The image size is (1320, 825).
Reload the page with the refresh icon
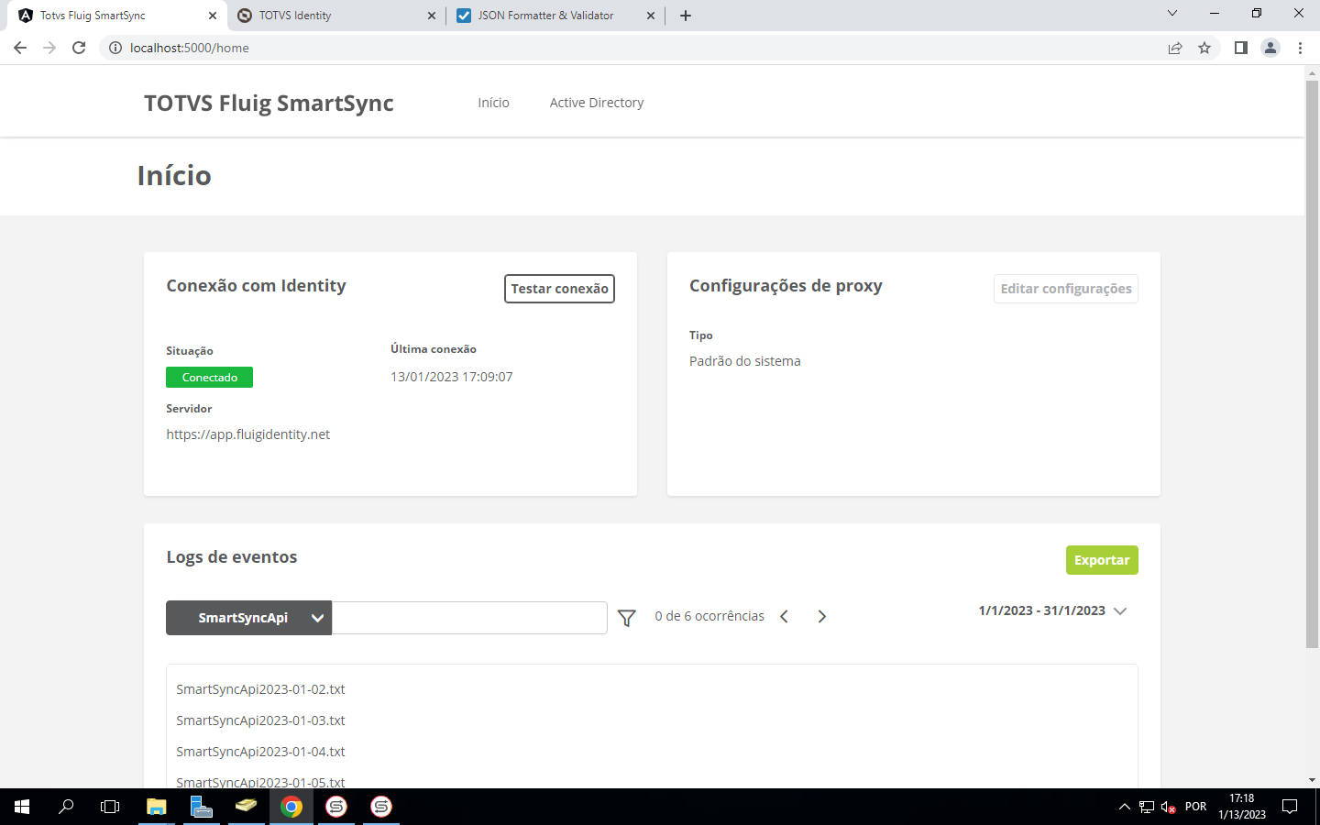click(79, 48)
